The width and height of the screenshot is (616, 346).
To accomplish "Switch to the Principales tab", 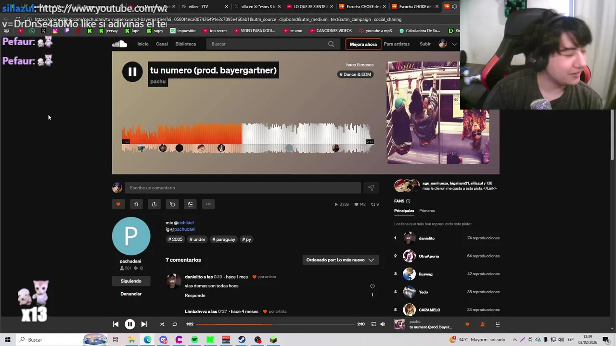I will click(404, 211).
